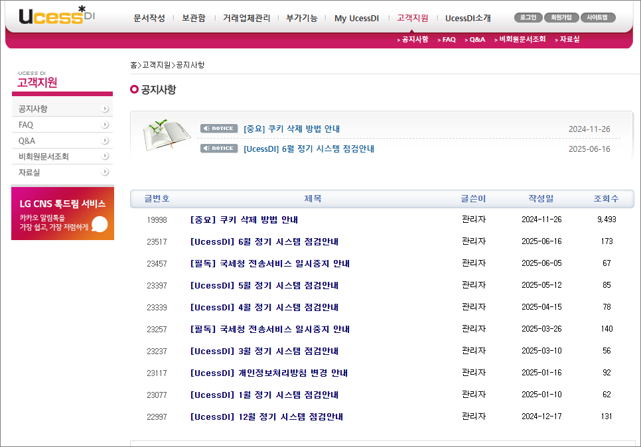Click the NOTICE badge for 6월 정기 시스템 점검안내
Image resolution: width=641 pixels, height=447 pixels.
point(219,149)
